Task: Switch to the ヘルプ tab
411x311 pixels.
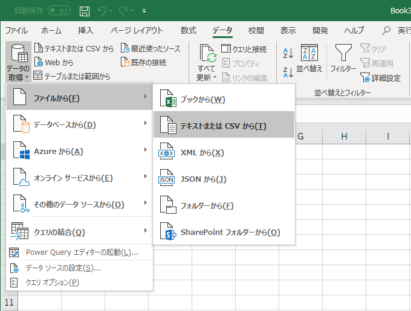Action: [x=354, y=31]
